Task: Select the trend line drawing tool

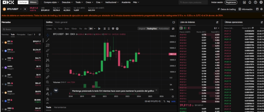Action: tap(48, 40)
